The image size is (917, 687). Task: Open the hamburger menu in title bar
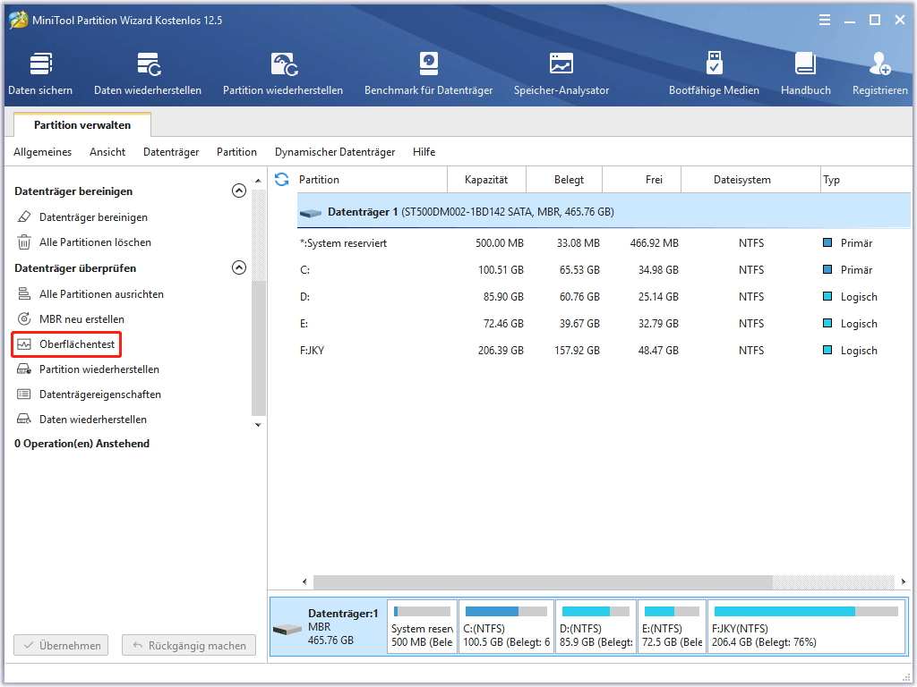pyautogui.click(x=825, y=20)
